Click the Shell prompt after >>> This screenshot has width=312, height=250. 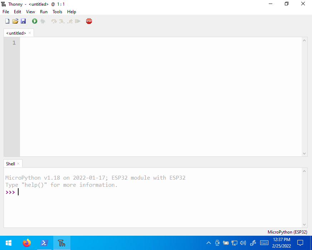coord(18,192)
